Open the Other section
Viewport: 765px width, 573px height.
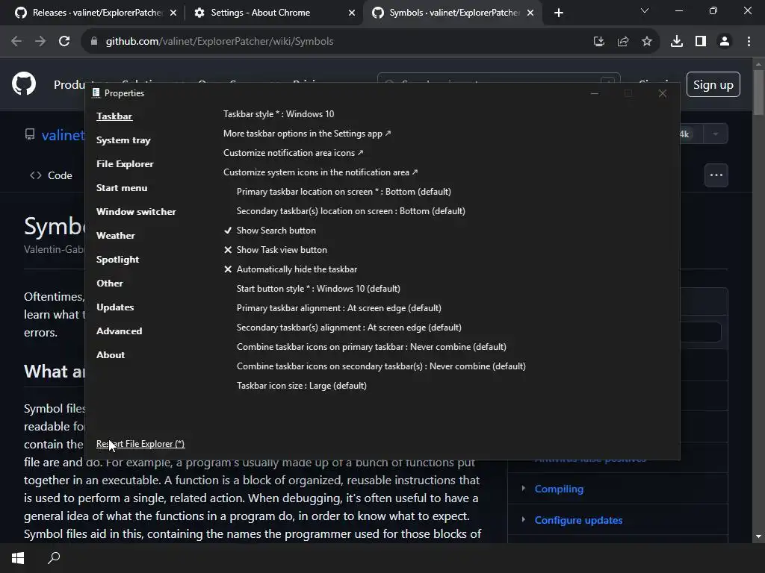tap(110, 283)
